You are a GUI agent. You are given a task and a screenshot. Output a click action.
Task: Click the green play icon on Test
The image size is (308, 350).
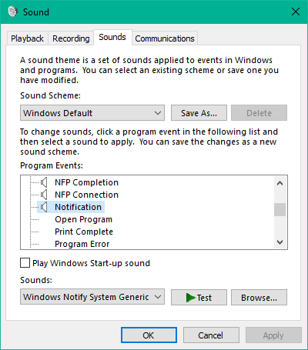click(191, 298)
